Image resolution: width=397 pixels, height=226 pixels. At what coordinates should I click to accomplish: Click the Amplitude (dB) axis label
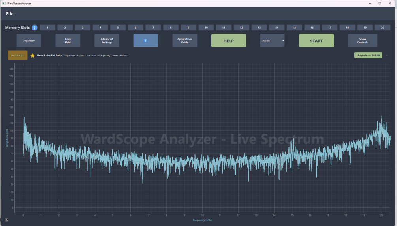(7, 138)
